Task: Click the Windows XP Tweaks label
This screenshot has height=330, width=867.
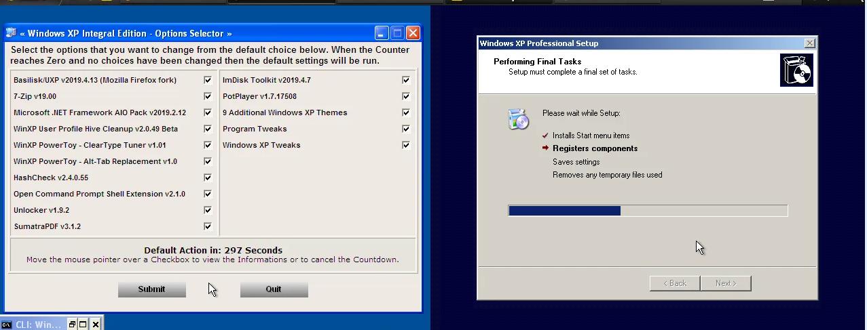Action: [x=261, y=145]
